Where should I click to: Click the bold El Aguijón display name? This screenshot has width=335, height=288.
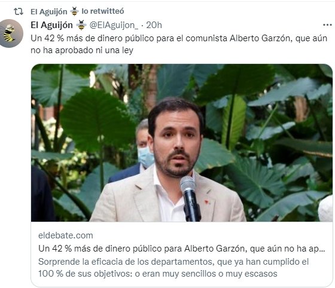click(51, 25)
